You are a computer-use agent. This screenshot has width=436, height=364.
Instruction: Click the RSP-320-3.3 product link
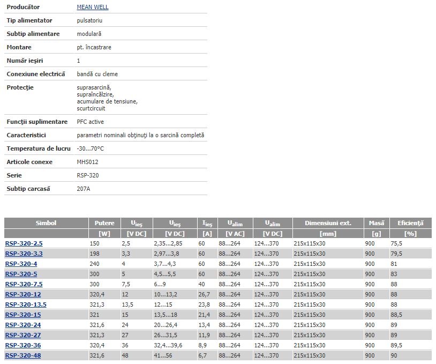click(24, 254)
